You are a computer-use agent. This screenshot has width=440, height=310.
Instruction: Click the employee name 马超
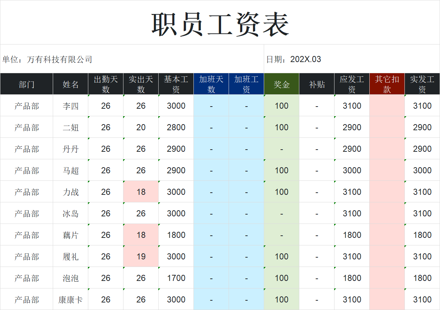pyautogui.click(x=71, y=170)
